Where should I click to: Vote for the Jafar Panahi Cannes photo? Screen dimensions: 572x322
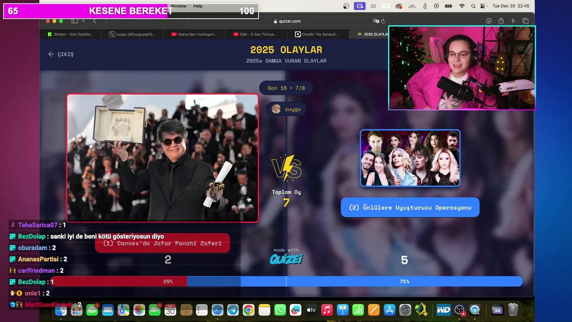coord(163,158)
